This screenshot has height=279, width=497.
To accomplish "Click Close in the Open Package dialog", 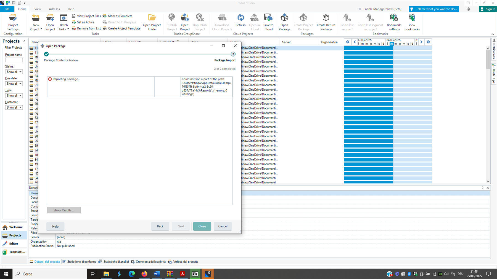I will (x=202, y=226).
